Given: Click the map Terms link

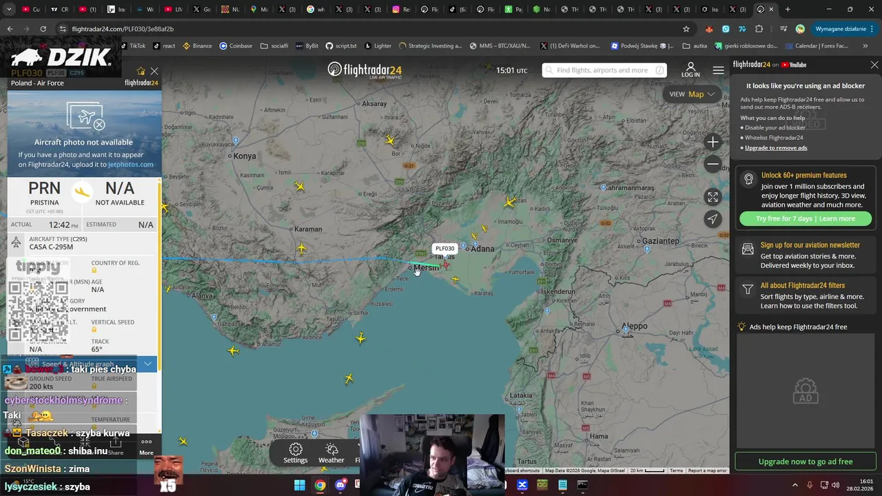Looking at the screenshot, I should pos(676,471).
